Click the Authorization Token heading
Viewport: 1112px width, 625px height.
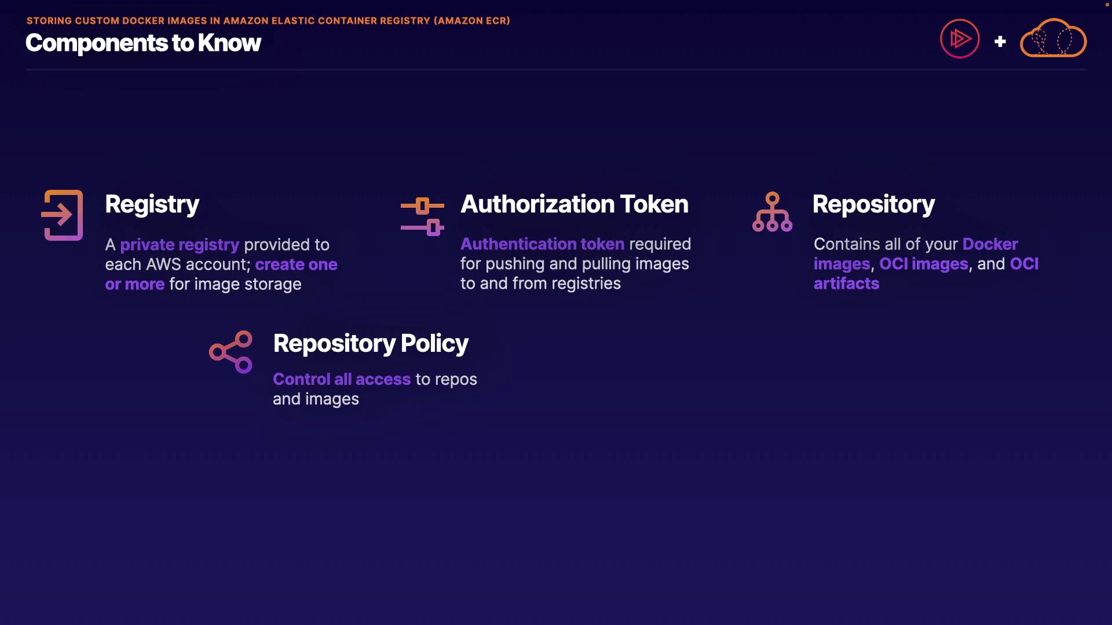point(574,204)
